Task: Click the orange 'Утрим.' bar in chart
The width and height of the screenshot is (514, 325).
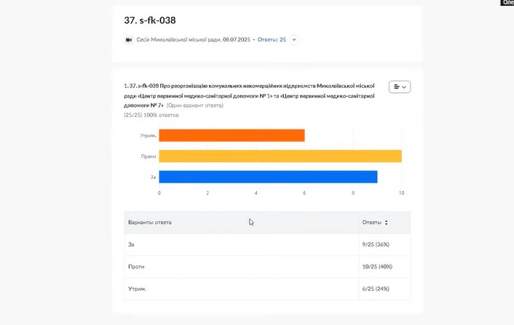Action: tap(232, 135)
